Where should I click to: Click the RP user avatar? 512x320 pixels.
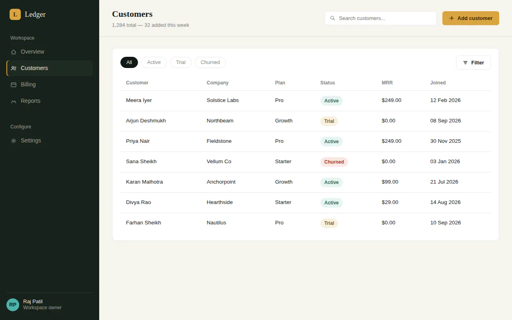13,305
